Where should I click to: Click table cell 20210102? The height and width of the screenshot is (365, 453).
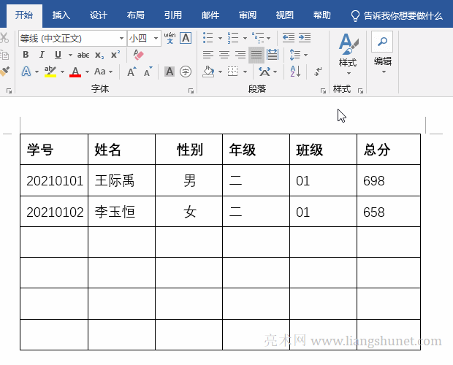click(54, 212)
